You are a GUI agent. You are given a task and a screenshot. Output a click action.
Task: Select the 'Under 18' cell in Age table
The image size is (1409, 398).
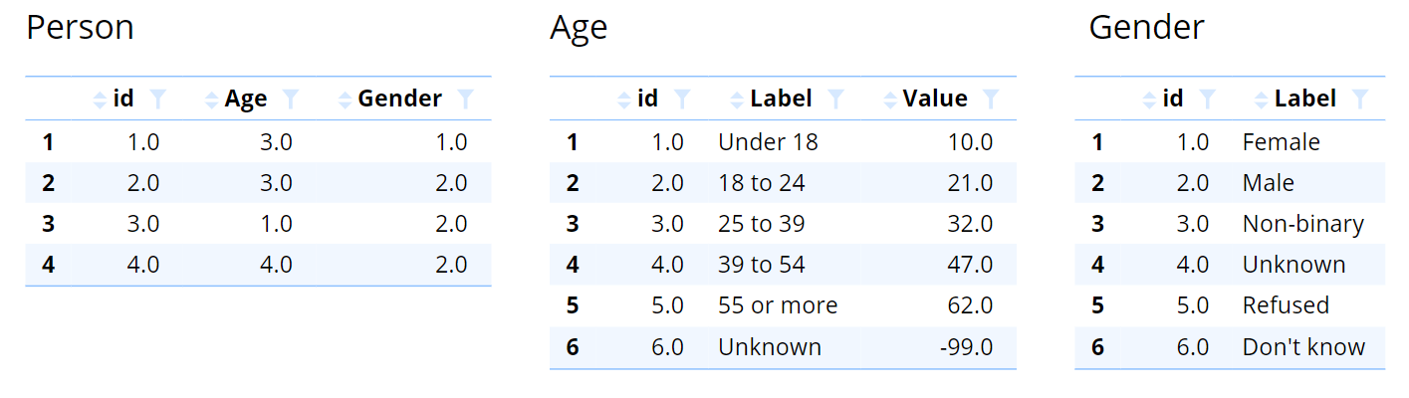(768, 142)
